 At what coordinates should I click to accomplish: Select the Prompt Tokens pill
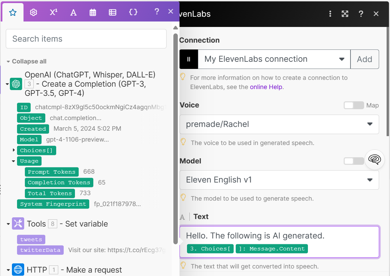(x=52, y=172)
